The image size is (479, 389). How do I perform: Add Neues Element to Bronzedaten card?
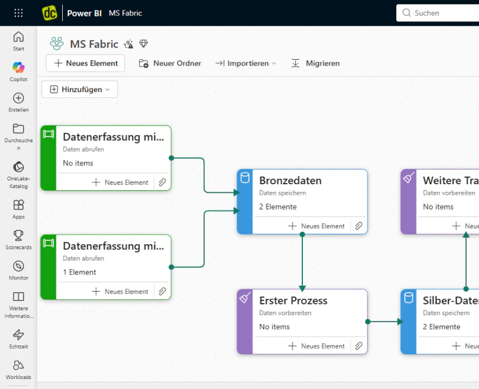point(316,226)
